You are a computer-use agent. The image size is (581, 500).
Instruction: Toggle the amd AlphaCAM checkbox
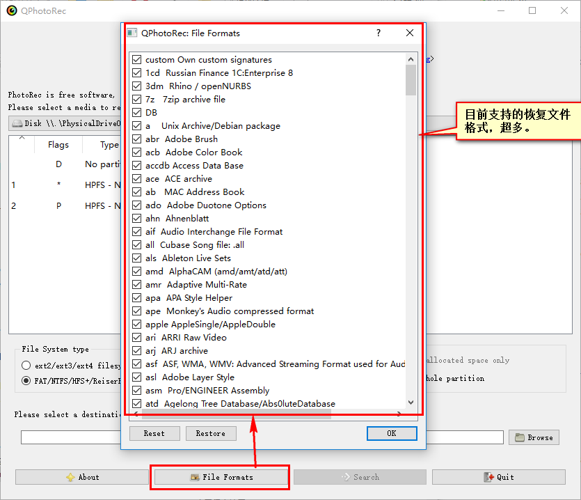click(137, 271)
